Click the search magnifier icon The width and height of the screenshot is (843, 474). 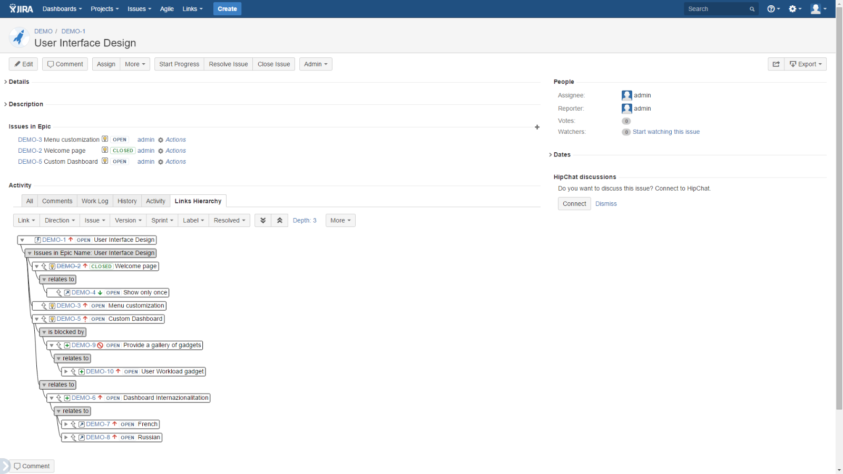pos(752,9)
